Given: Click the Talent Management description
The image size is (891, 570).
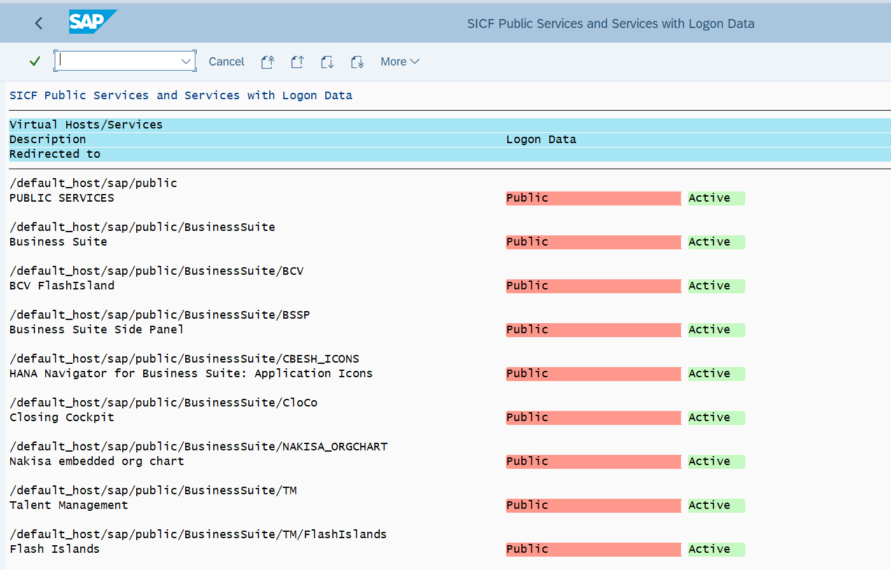Looking at the screenshot, I should 69,505.
